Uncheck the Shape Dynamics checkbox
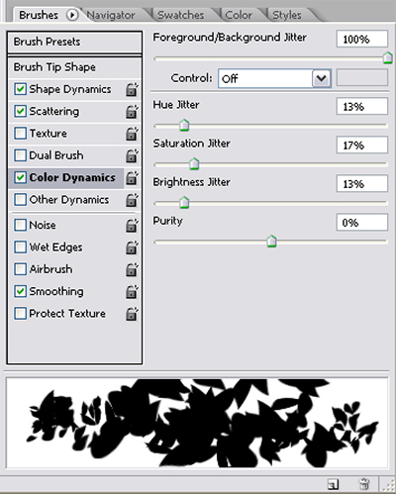The height and width of the screenshot is (494, 396). pos(20,89)
